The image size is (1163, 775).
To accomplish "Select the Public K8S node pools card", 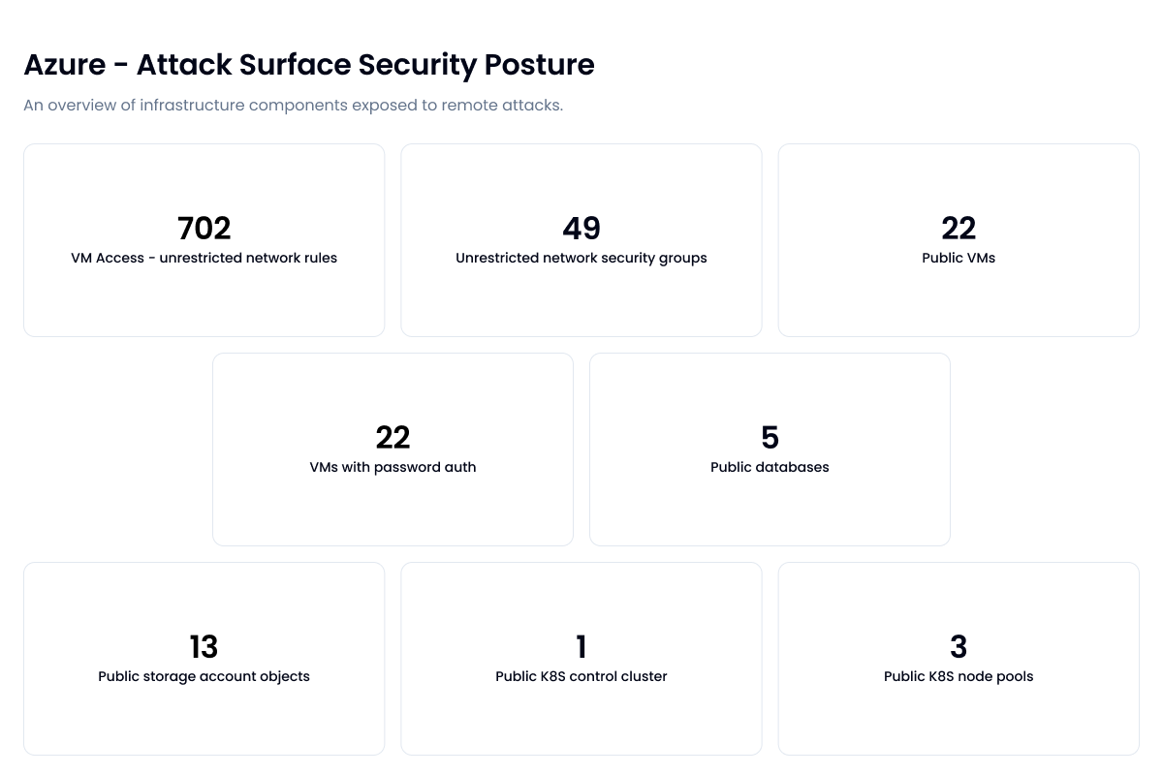I will coord(959,658).
